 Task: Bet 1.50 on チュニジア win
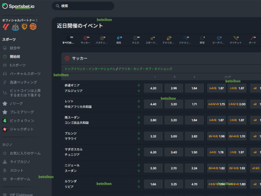[x=194, y=152]
